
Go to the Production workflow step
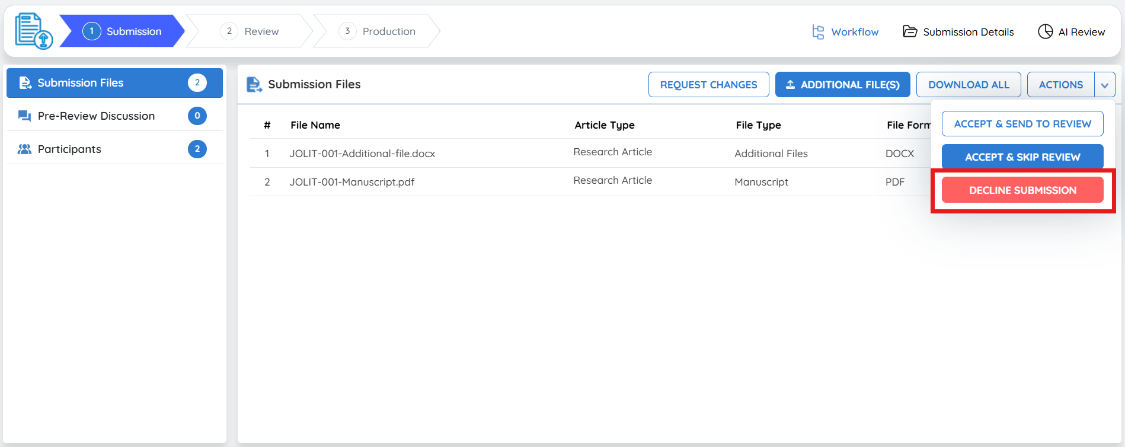(377, 31)
